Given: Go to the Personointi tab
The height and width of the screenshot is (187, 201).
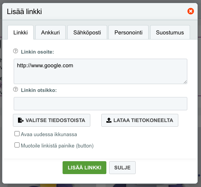Looking at the screenshot, I should tap(128, 32).
